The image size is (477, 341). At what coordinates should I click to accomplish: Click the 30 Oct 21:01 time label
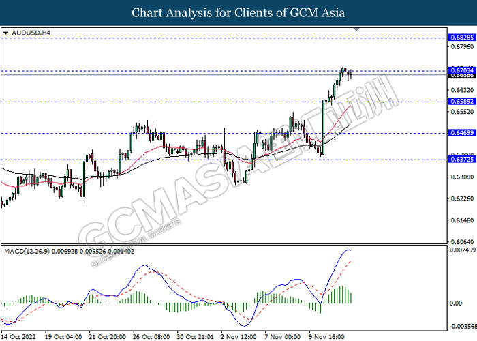click(196, 337)
